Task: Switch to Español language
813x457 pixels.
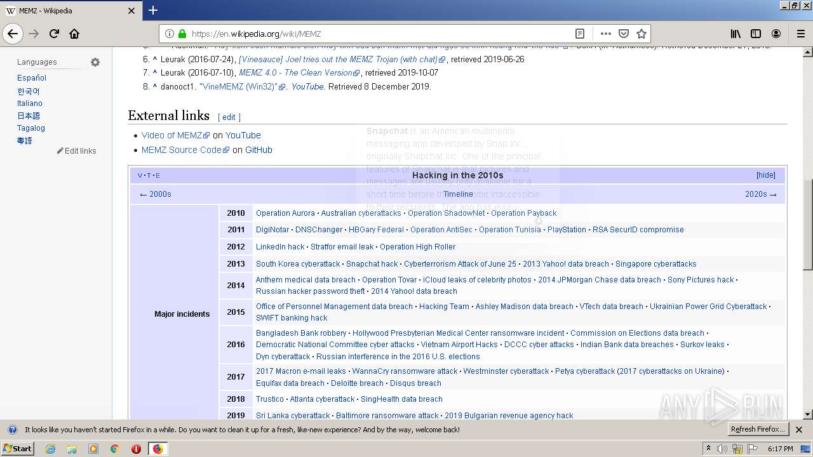Action: (32, 77)
